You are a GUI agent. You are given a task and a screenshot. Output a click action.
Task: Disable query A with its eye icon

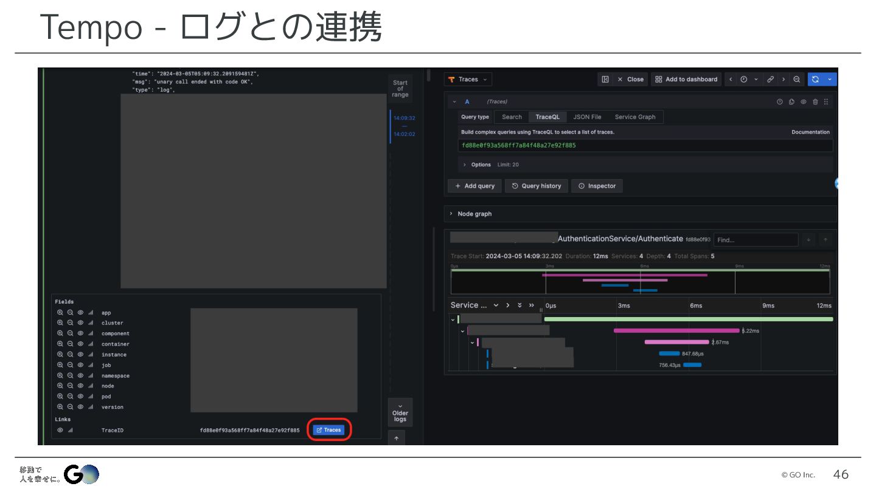click(804, 102)
